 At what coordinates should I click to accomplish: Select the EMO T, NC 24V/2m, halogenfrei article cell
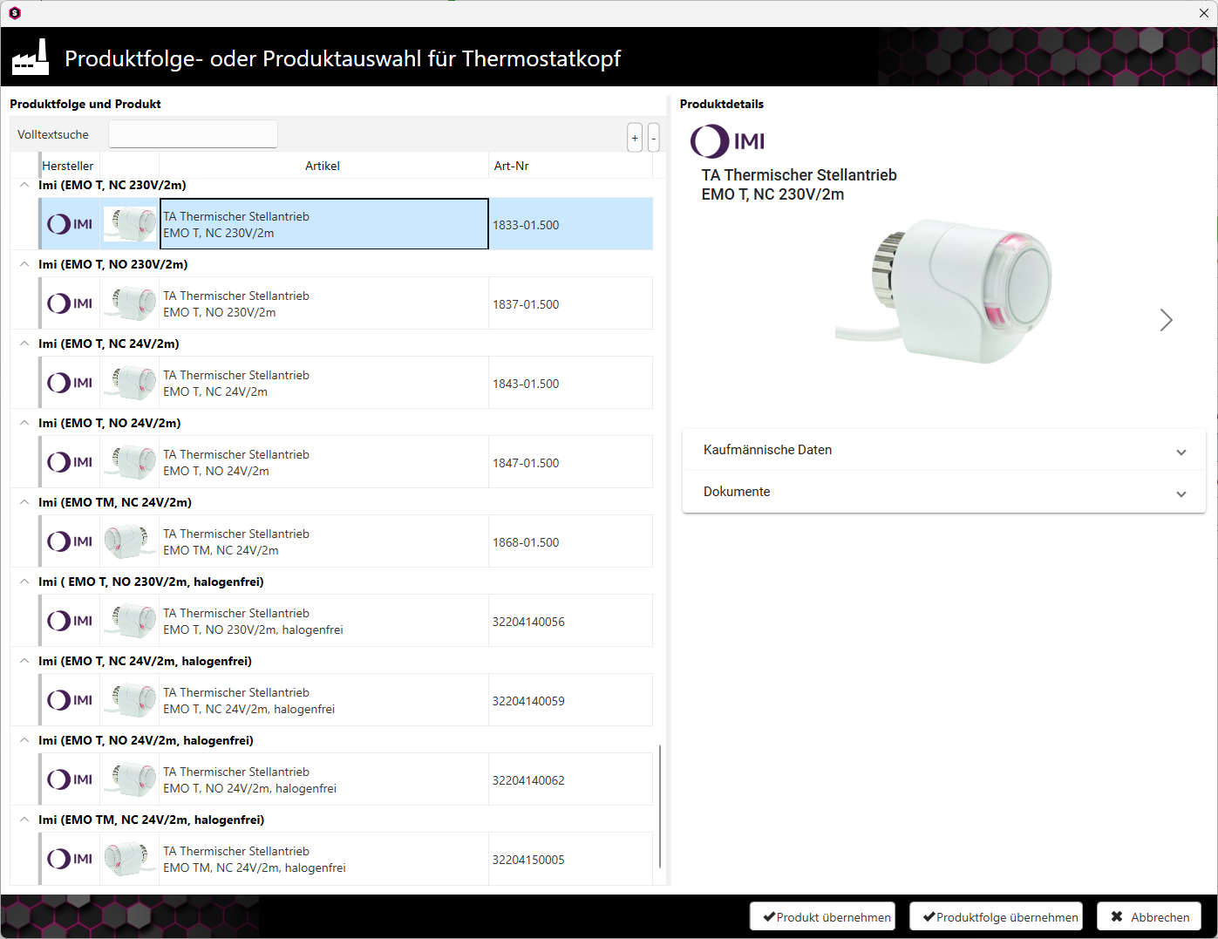click(324, 700)
